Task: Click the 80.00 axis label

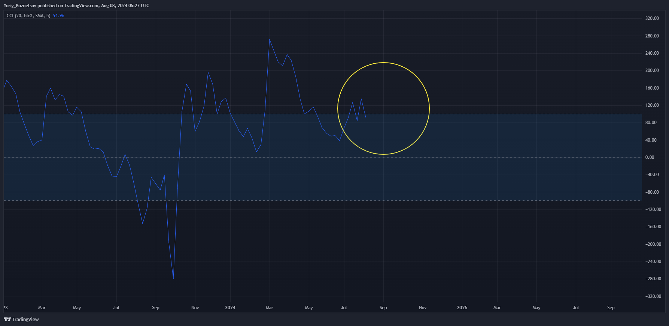Action: click(x=651, y=123)
